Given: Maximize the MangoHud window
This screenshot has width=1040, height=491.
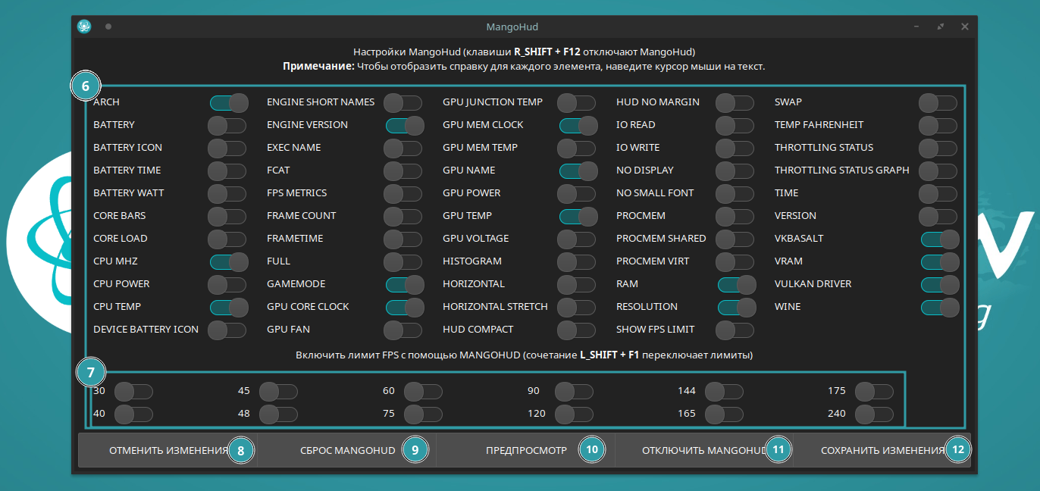Looking at the screenshot, I should pyautogui.click(x=941, y=27).
